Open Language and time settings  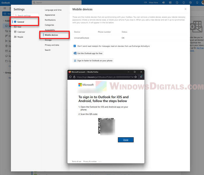click(53, 10)
